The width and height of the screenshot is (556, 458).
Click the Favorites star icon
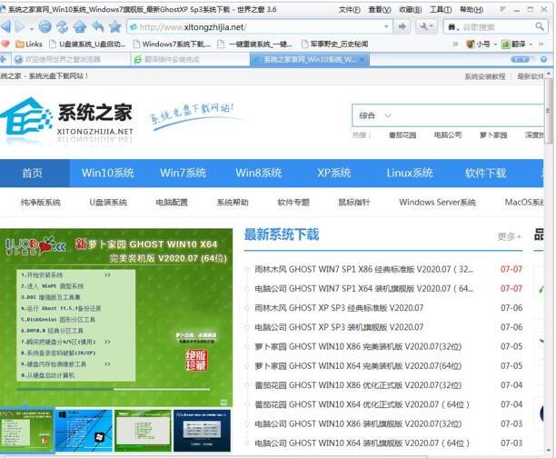[114, 26]
